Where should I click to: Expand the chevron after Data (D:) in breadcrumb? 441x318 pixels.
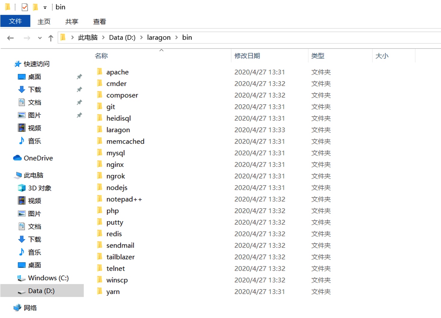(x=141, y=37)
